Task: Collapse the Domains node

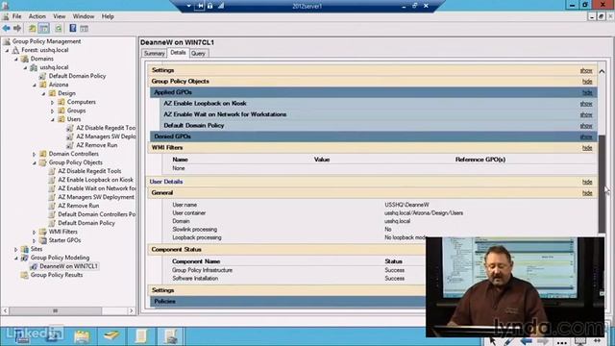Action: tap(16, 59)
